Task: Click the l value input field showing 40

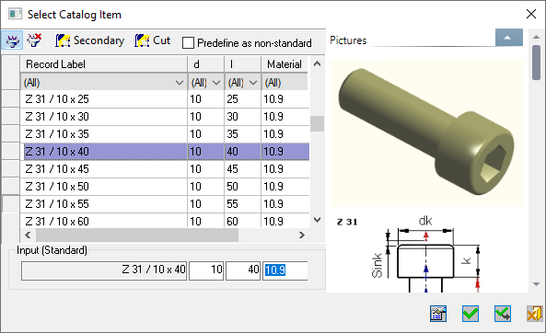Action: (243, 270)
